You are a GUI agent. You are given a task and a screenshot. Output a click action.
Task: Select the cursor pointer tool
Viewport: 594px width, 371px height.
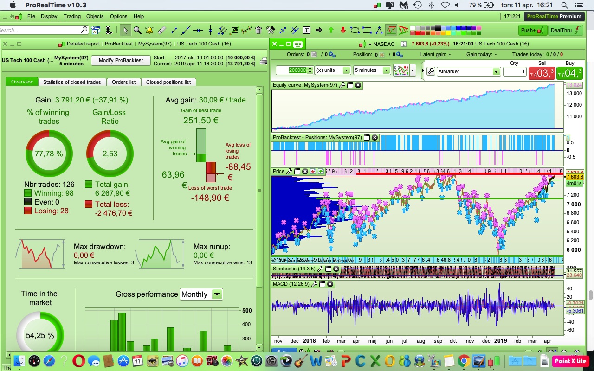[x=125, y=30]
